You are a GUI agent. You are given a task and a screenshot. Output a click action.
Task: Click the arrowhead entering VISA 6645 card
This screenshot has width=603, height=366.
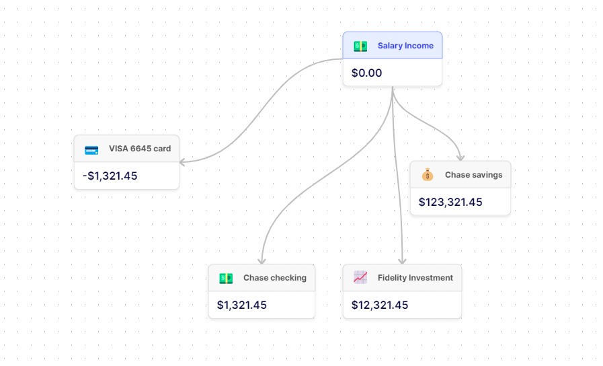182,162
